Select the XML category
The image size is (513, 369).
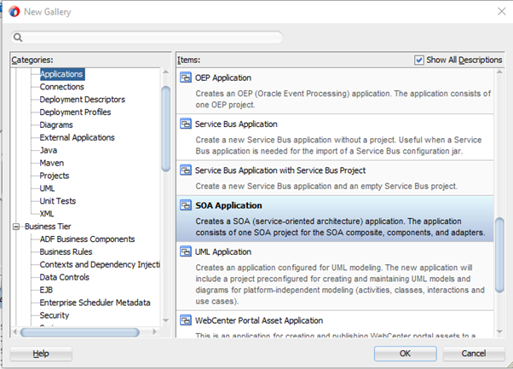point(47,214)
